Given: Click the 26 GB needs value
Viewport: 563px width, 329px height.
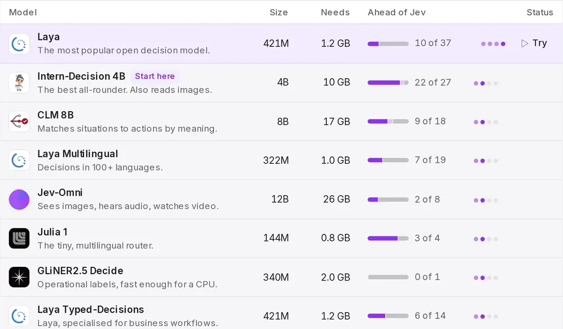Looking at the screenshot, I should click(336, 199).
